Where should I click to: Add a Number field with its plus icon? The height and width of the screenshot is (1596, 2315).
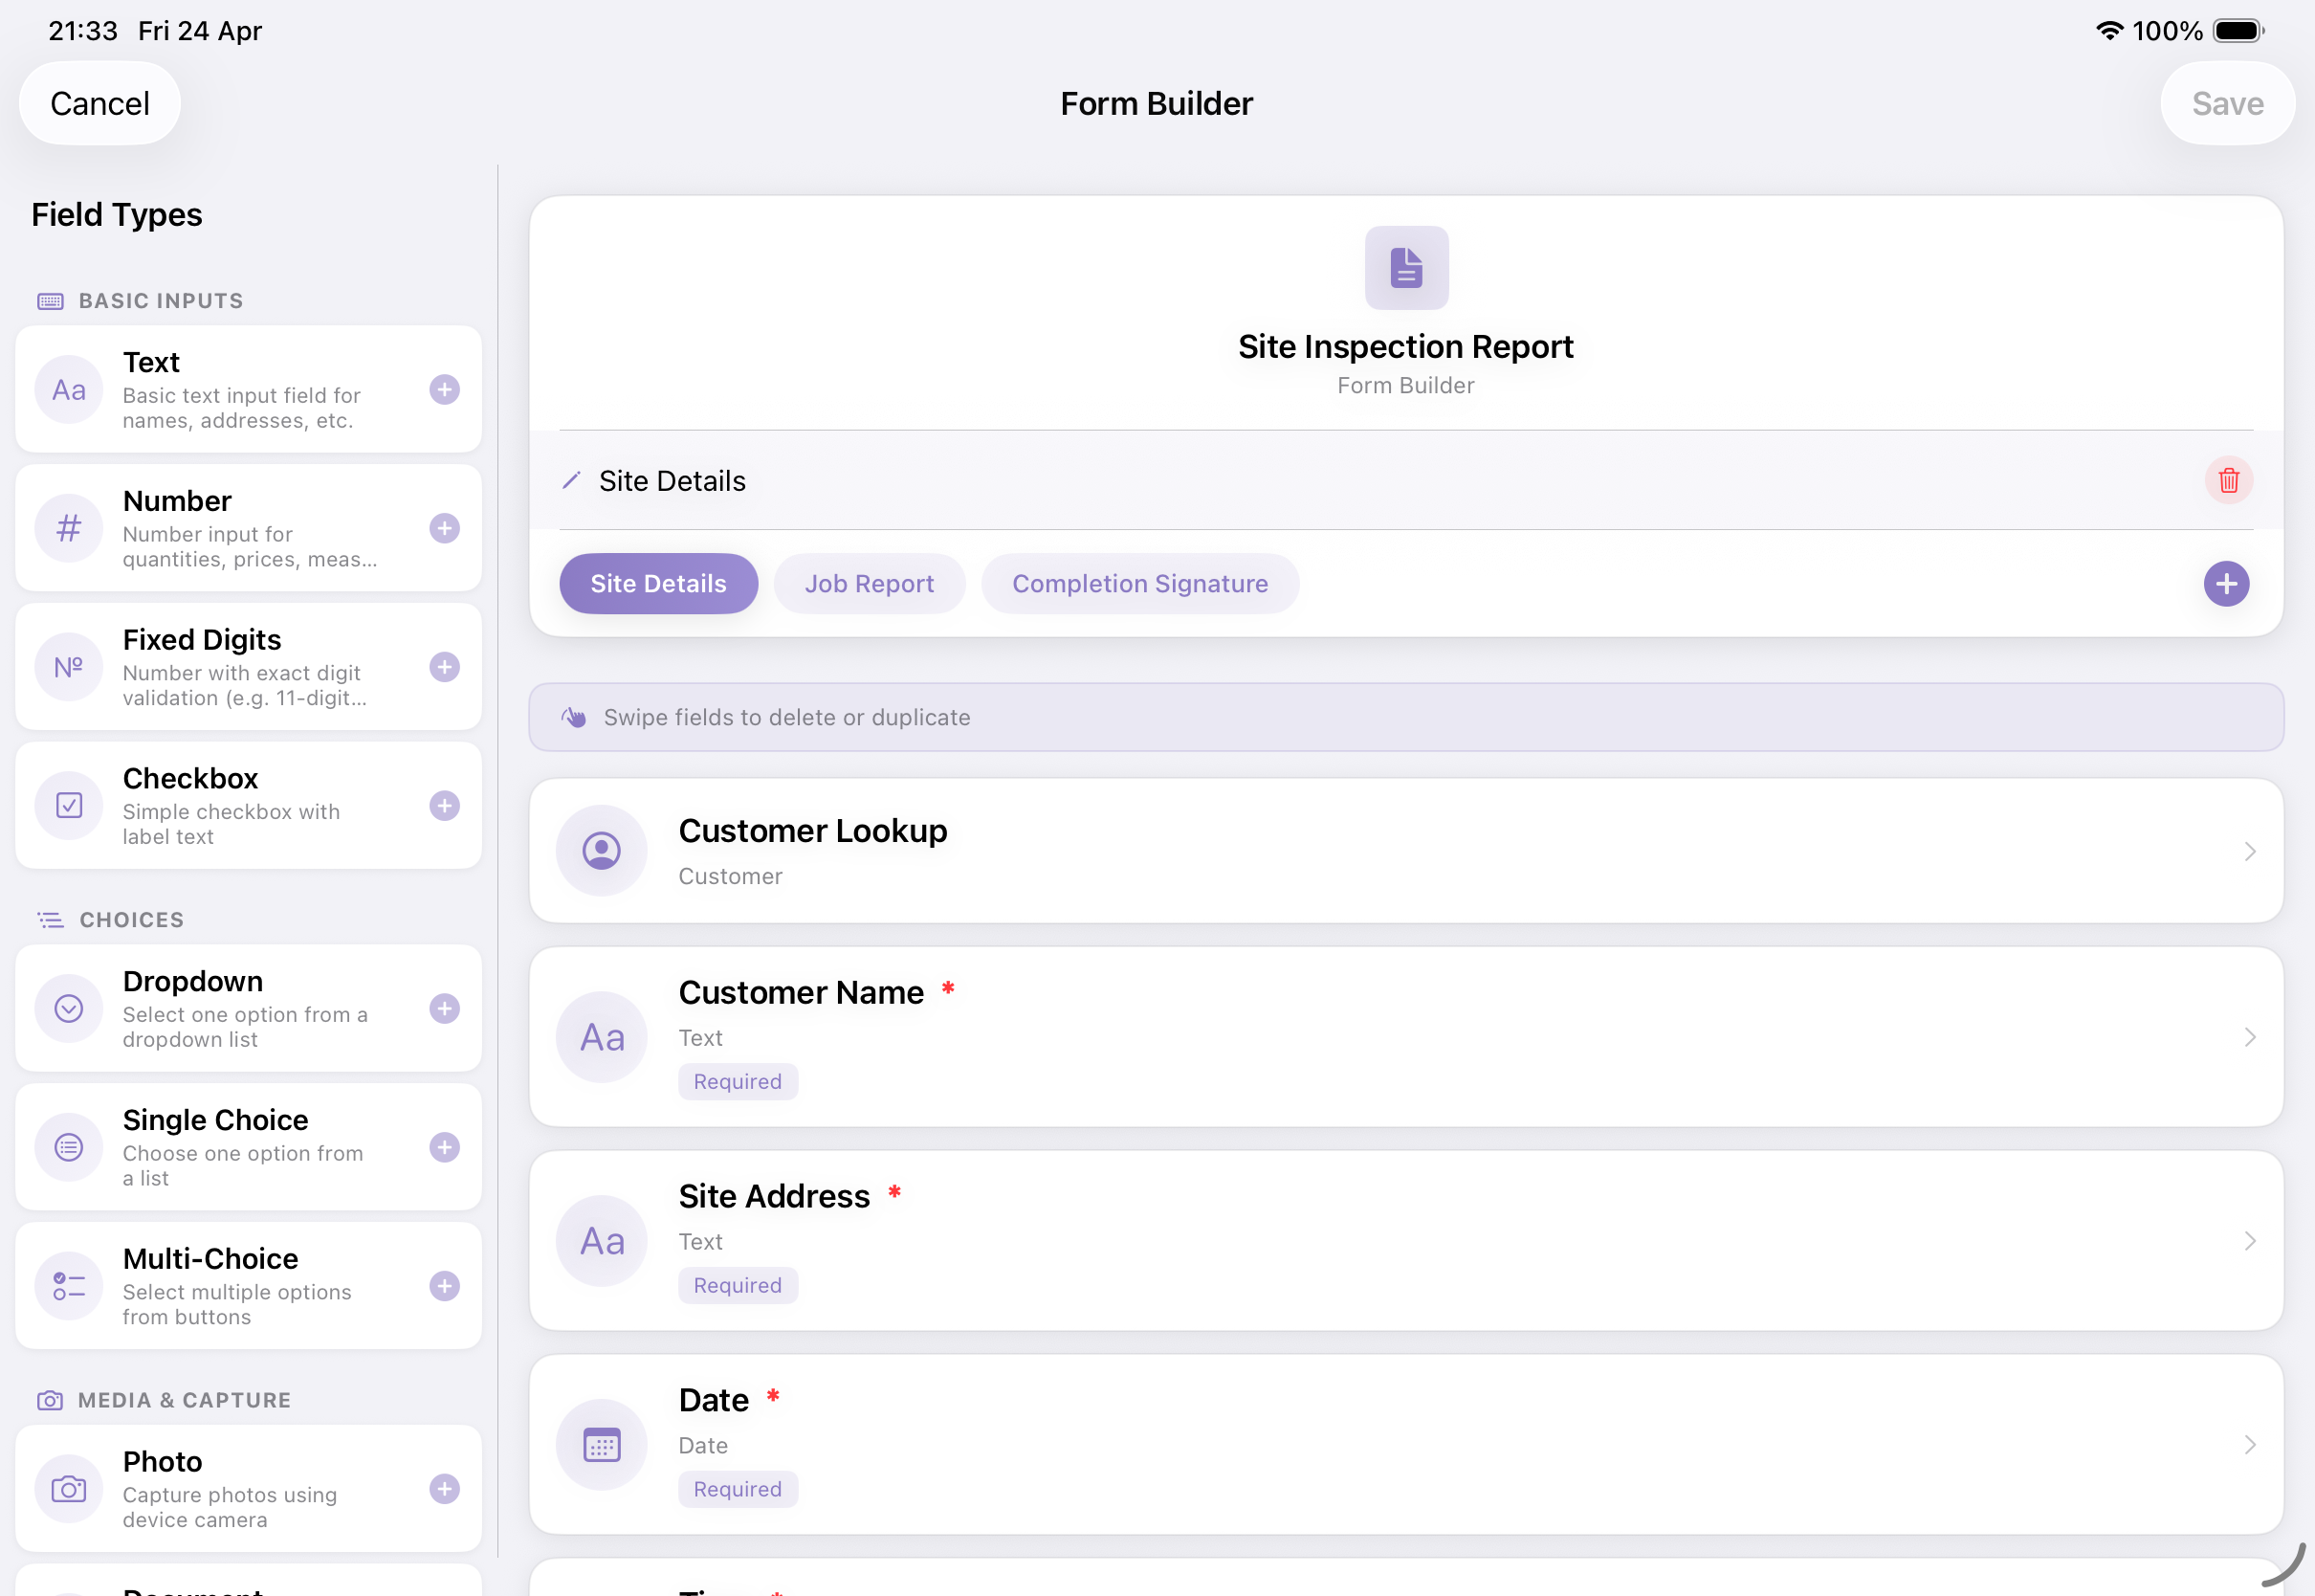click(445, 528)
